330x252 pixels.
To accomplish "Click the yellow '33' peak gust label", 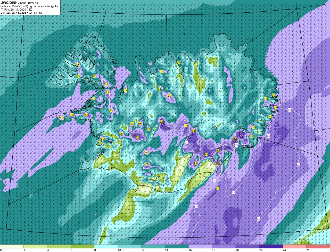I will 194,131.
